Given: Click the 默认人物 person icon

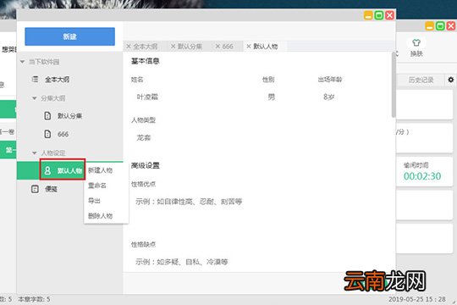Looking at the screenshot, I should (47, 170).
